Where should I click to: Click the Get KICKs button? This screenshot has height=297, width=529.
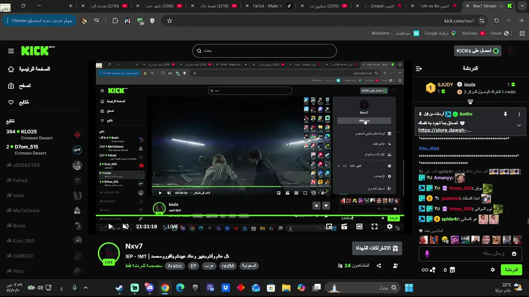477,51
